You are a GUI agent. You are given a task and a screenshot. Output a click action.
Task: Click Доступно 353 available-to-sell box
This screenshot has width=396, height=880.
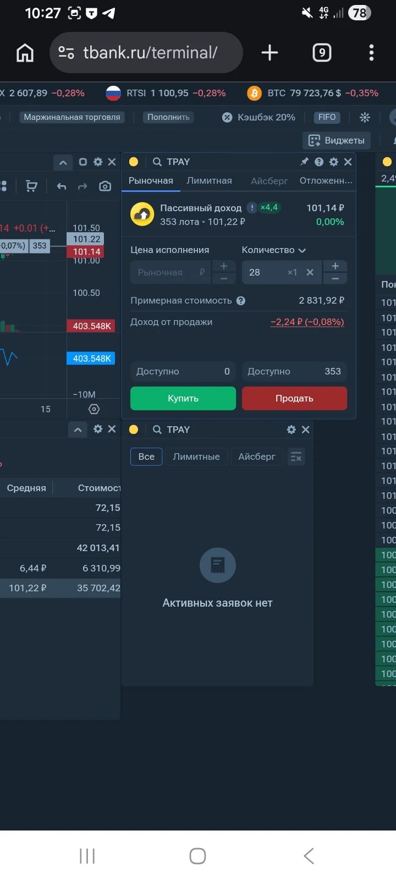[294, 371]
